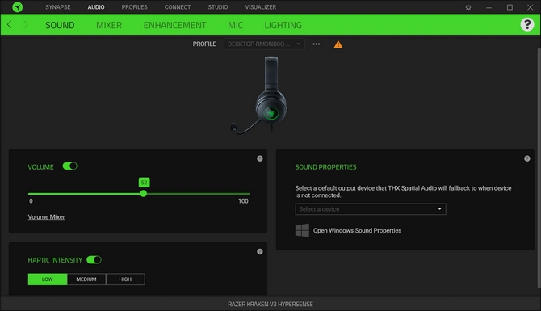This screenshot has height=311, width=541.
Task: Select the Audio top menu
Action: coord(96,7)
